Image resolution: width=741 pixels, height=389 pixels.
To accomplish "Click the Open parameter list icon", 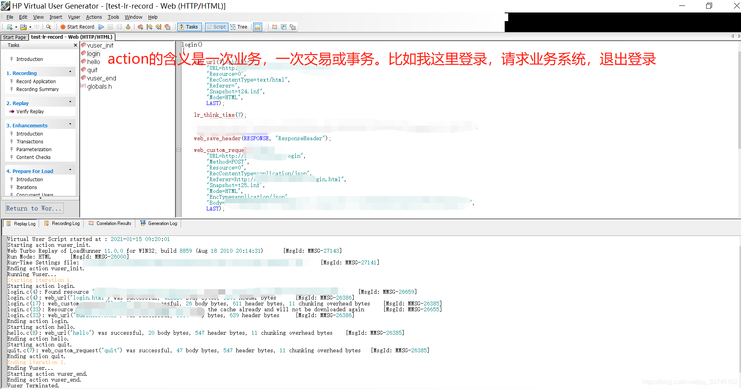I will [x=284, y=27].
